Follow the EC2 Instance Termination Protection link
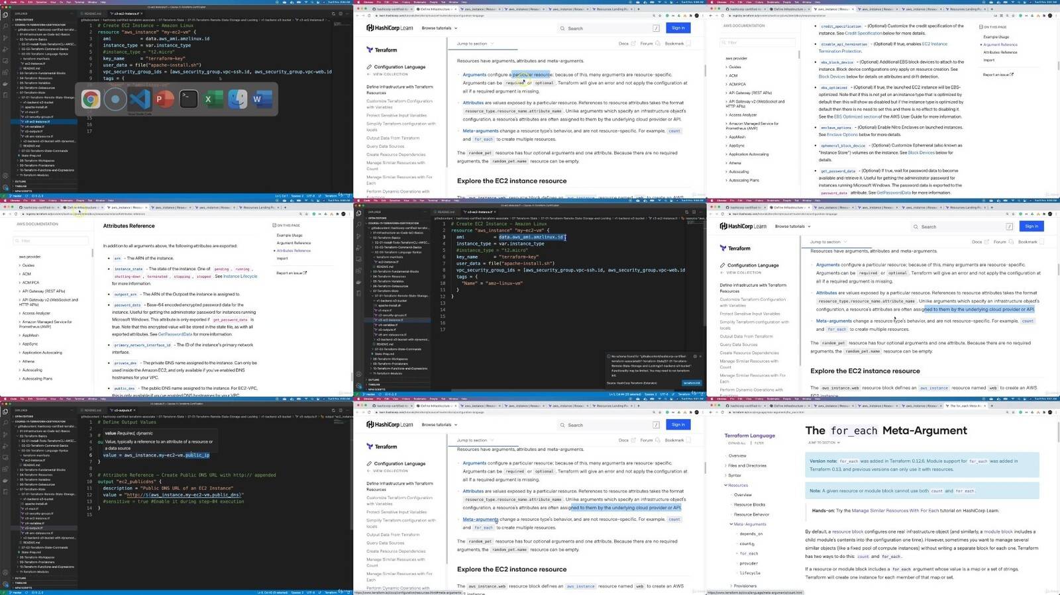This screenshot has width=1060, height=595. (883, 48)
